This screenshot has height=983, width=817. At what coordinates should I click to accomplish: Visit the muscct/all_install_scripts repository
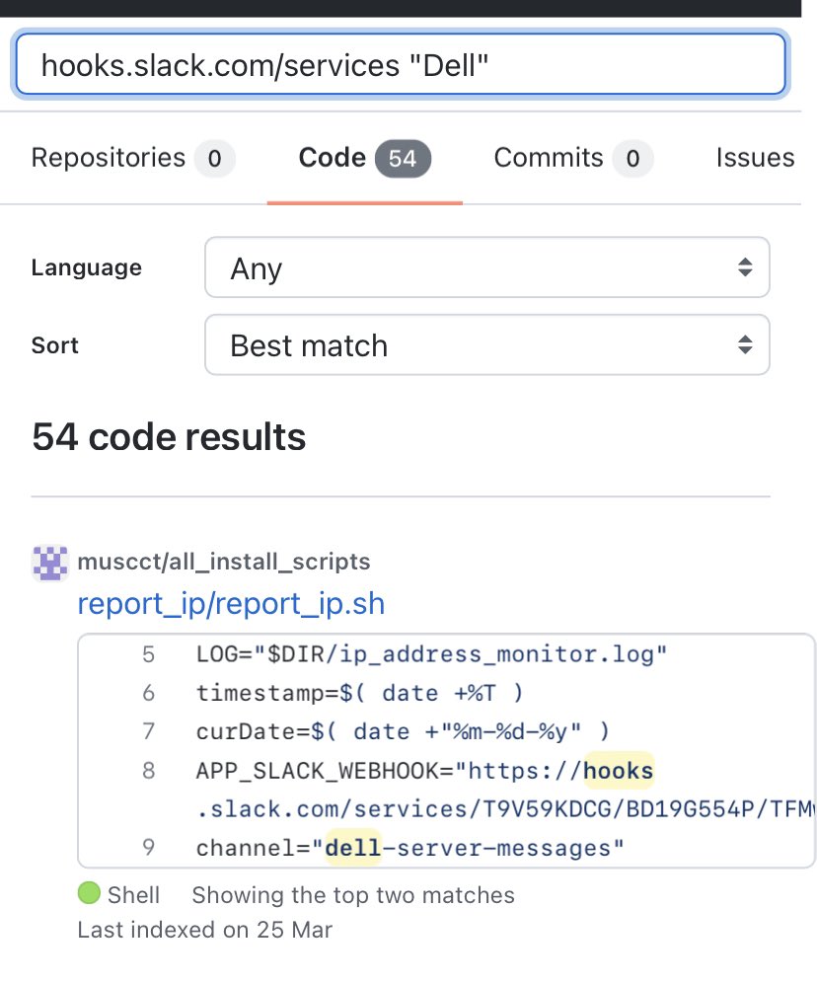pyautogui.click(x=222, y=563)
